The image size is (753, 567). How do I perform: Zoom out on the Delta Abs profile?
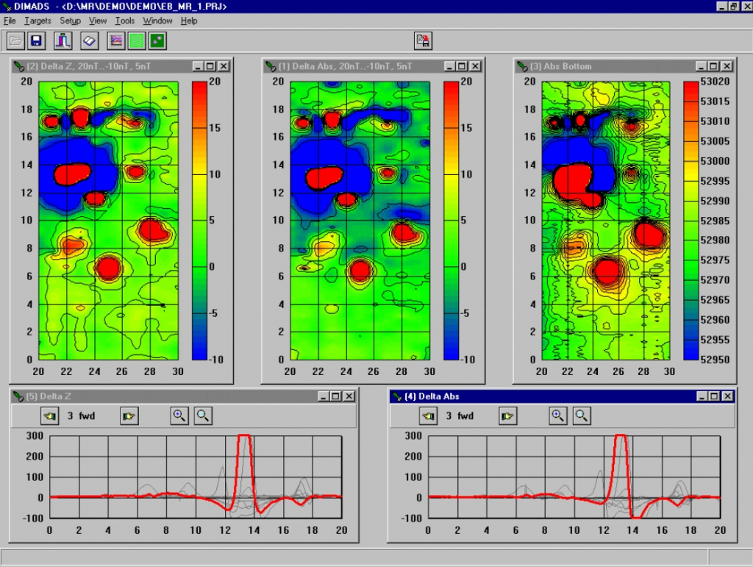[x=581, y=416]
